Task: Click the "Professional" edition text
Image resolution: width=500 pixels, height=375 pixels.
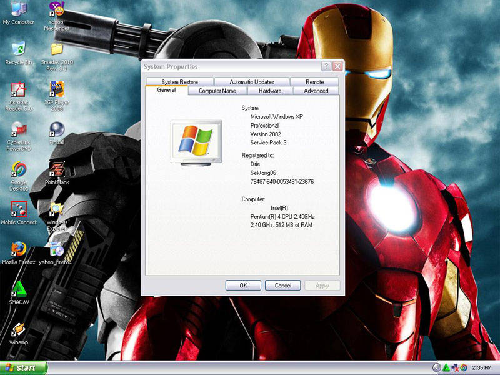Action: [x=264, y=126]
